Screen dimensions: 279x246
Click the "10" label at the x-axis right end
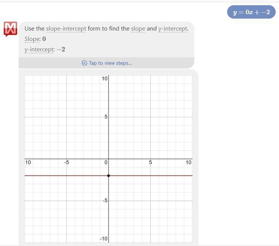(x=188, y=162)
